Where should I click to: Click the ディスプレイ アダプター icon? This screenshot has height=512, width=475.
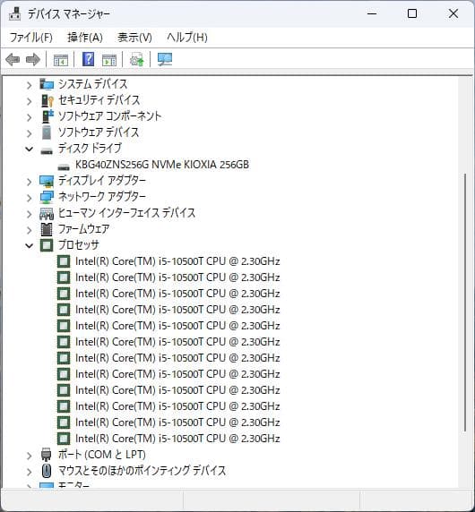[x=47, y=181]
